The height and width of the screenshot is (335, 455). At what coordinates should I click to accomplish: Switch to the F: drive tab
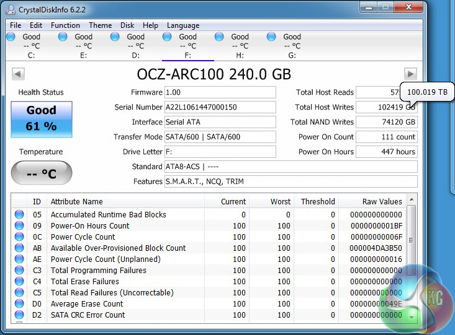tap(187, 46)
